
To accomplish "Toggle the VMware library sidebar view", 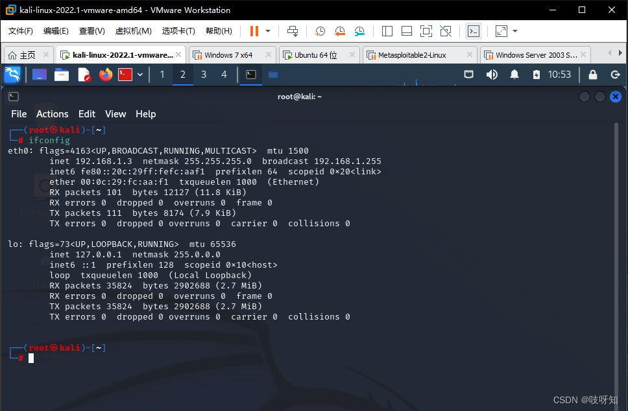I will (x=387, y=31).
